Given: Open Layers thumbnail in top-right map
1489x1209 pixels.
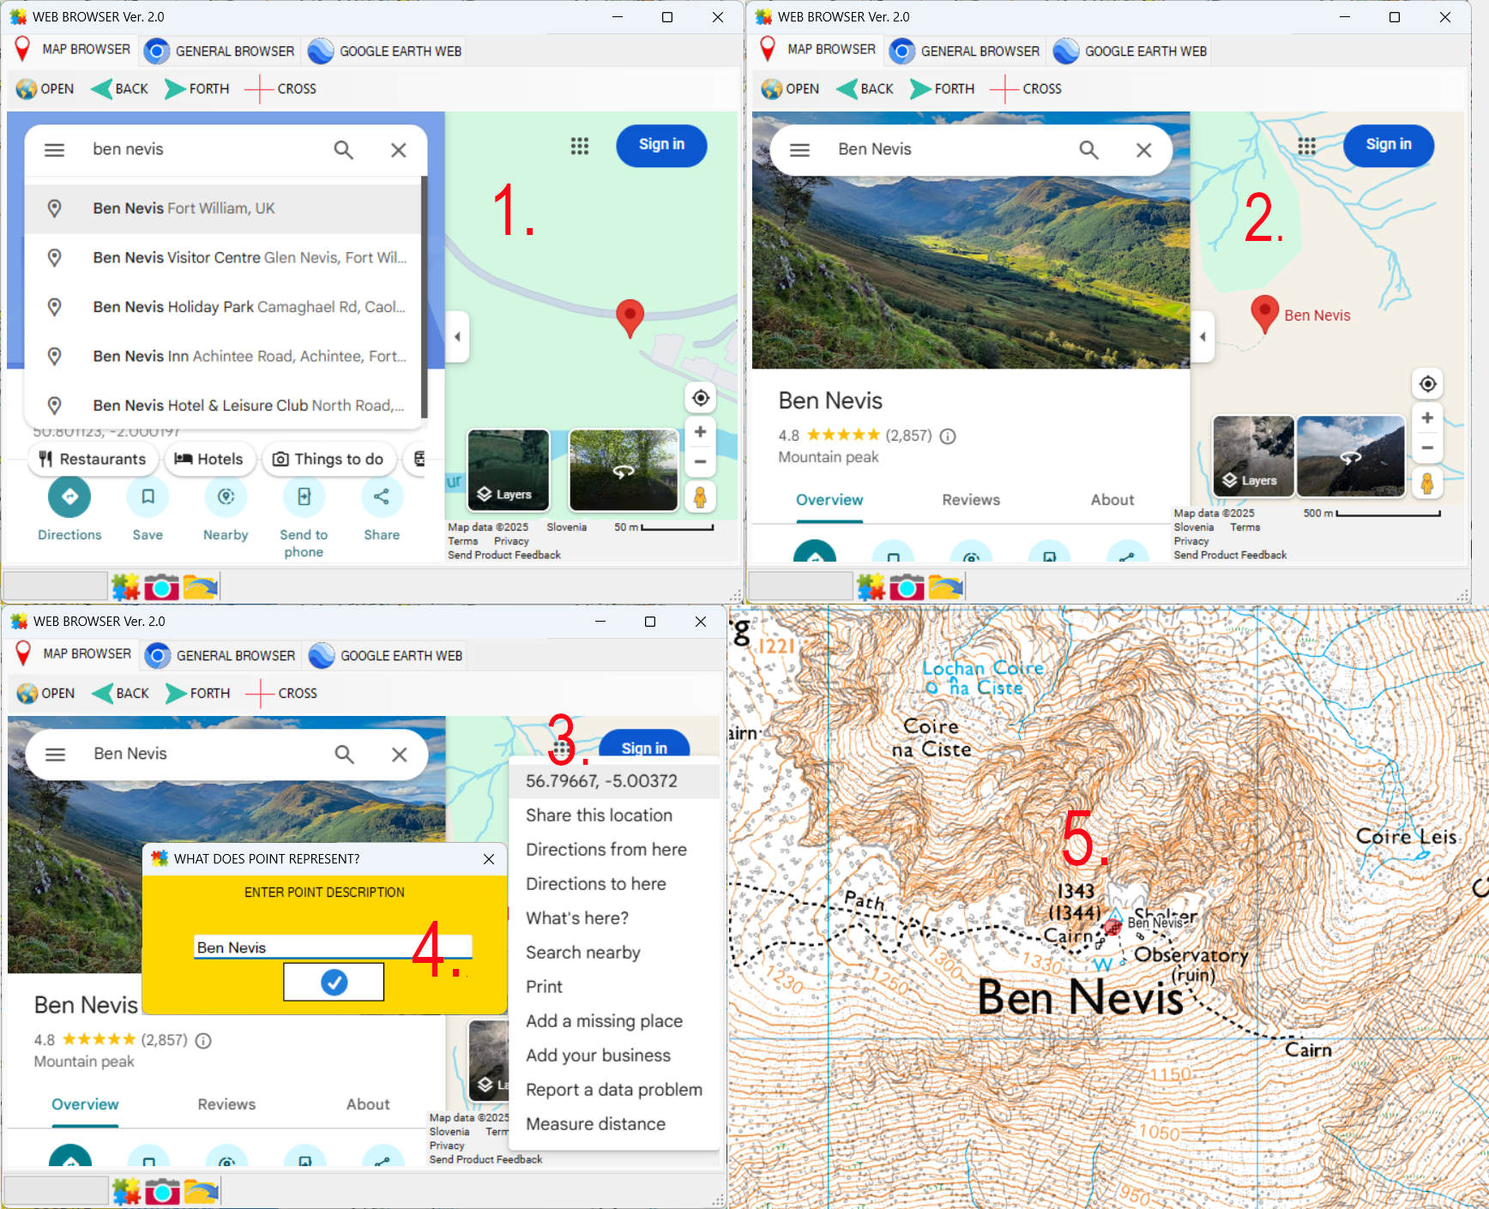Looking at the screenshot, I should pos(1253,456).
